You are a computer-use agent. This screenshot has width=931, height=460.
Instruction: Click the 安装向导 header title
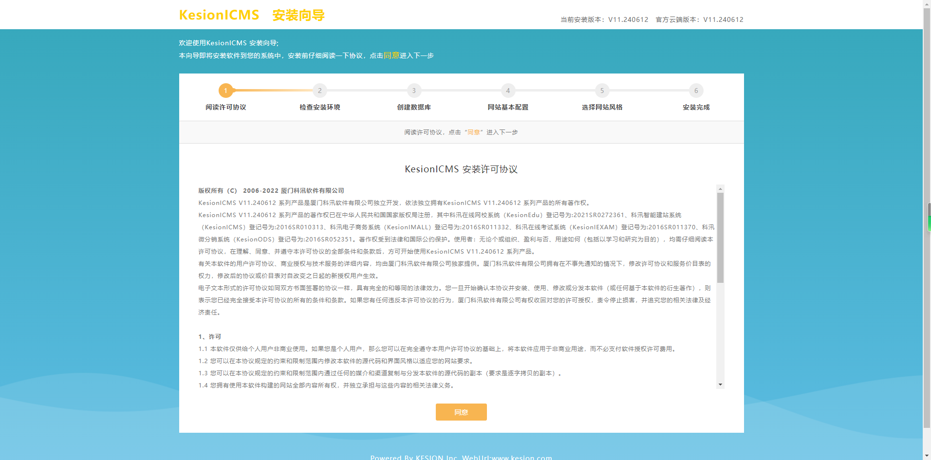298,16
